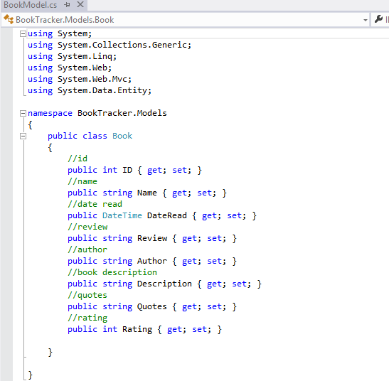
Task: Click the Book class name
Action: (x=122, y=136)
